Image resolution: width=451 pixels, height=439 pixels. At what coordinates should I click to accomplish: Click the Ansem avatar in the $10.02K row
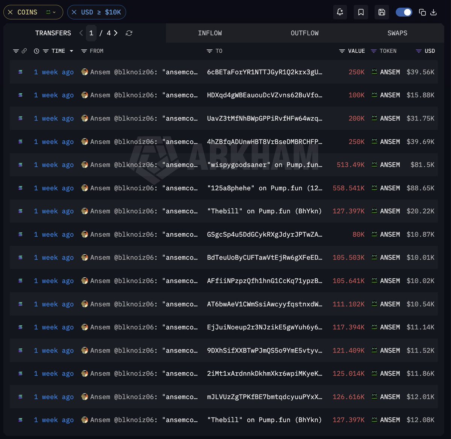click(85, 281)
